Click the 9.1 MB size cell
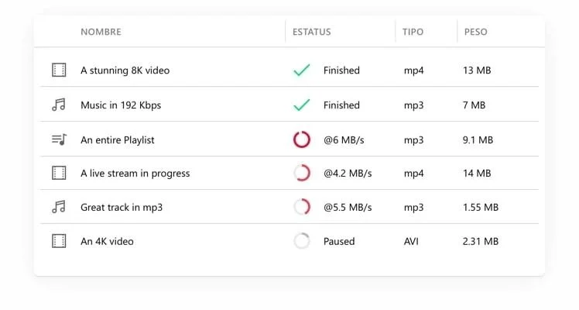The width and height of the screenshot is (579, 310). (x=478, y=139)
